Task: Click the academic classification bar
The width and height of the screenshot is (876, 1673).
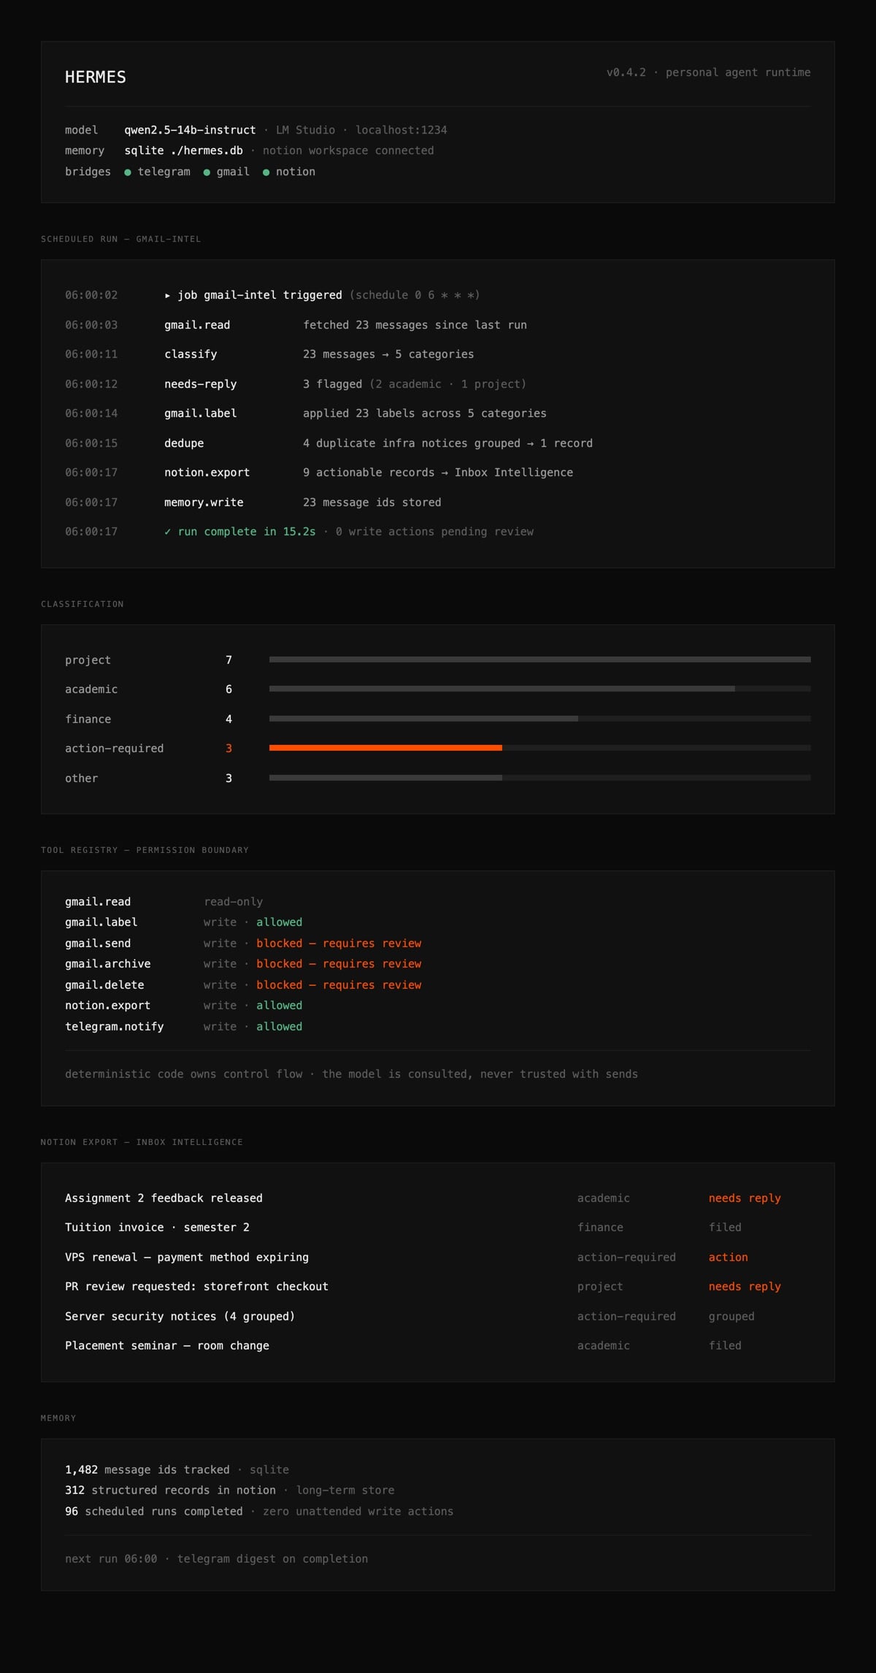Action: click(502, 689)
